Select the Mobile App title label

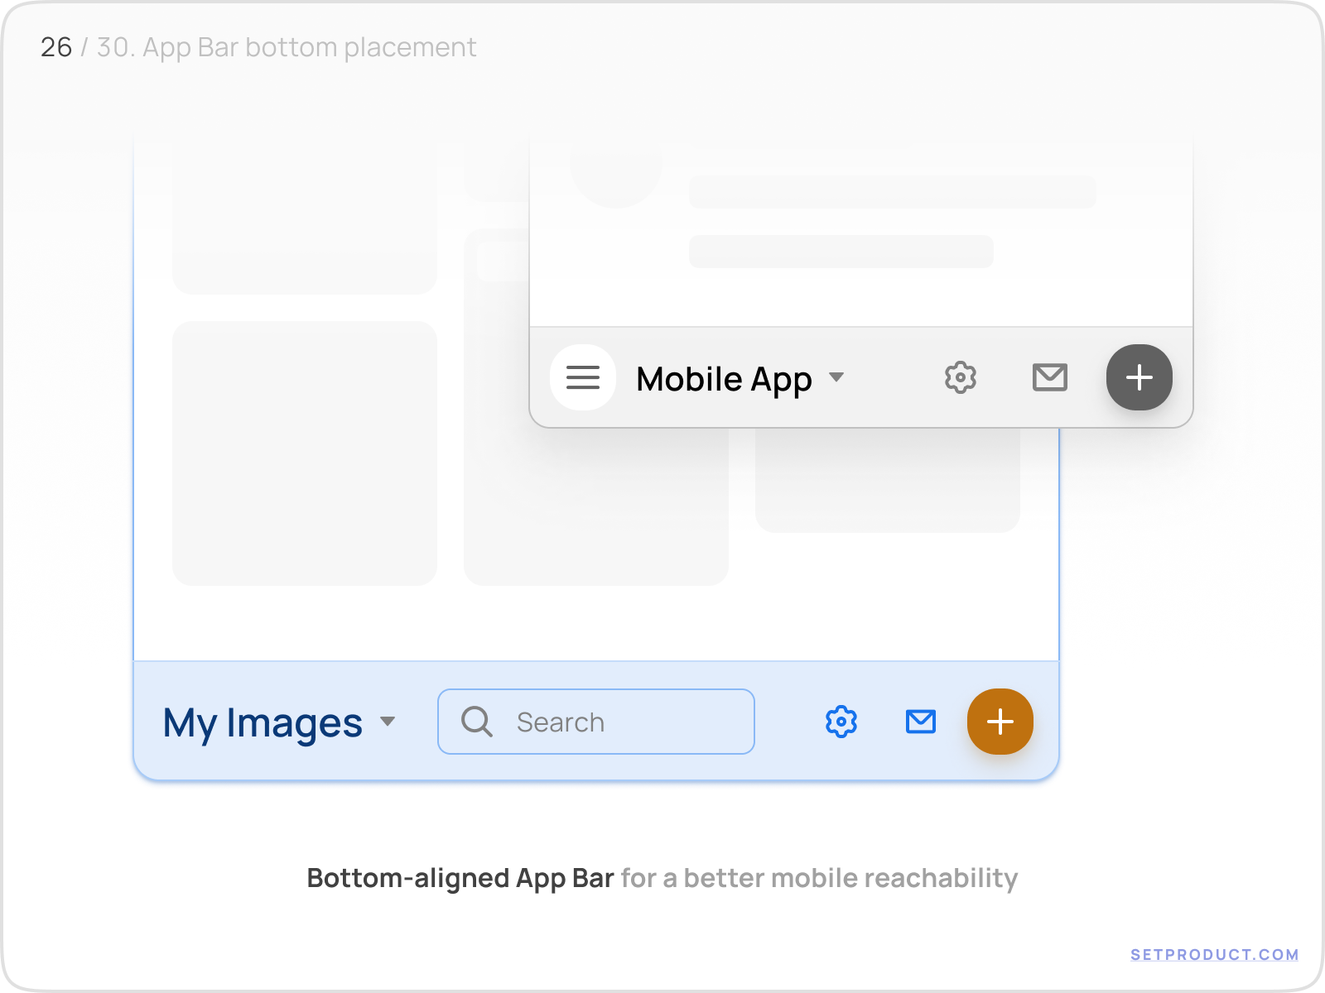pos(724,378)
